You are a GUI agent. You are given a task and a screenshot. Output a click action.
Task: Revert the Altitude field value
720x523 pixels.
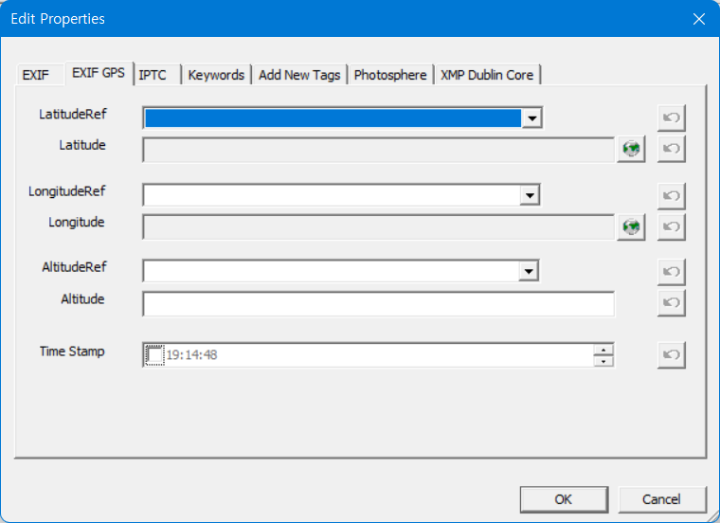pyautogui.click(x=672, y=302)
